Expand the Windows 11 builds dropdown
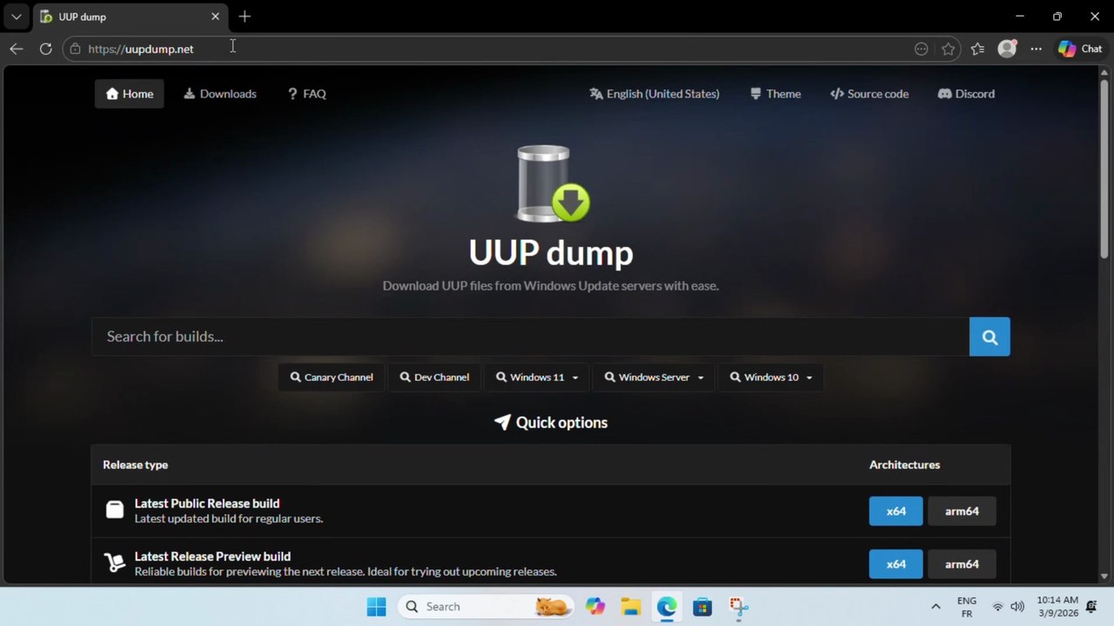 tap(537, 377)
